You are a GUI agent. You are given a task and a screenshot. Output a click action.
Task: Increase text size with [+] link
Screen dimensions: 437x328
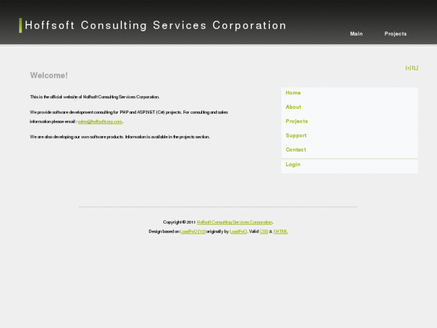coord(408,68)
